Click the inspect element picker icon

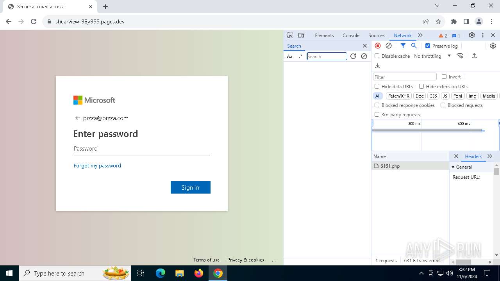click(290, 35)
